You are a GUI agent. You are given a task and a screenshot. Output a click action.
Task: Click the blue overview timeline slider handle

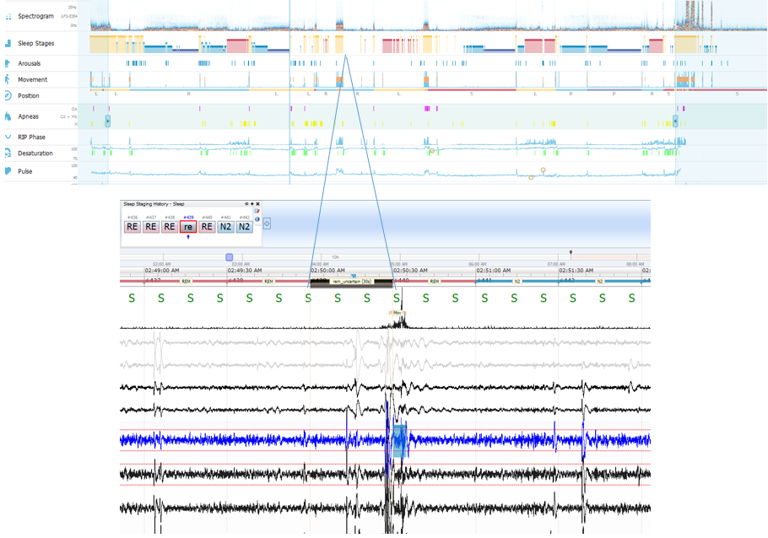pos(229,257)
